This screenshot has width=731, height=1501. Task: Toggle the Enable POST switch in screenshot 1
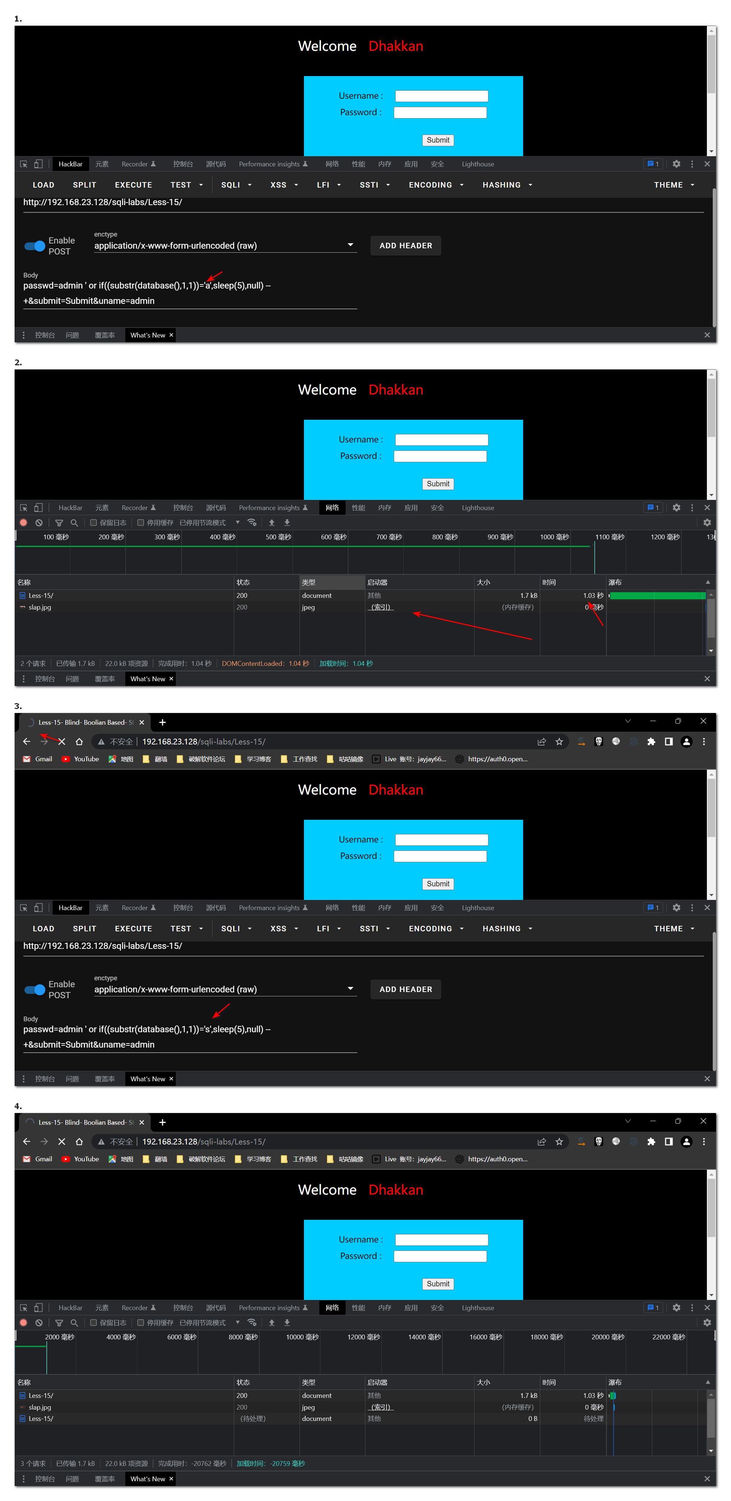point(35,246)
